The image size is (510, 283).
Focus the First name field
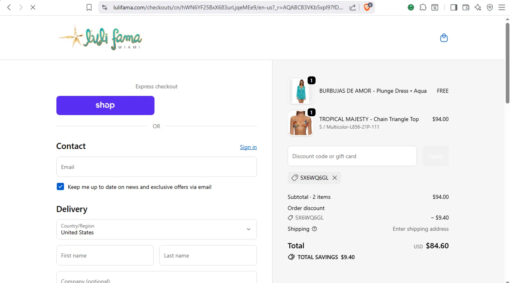tap(105, 255)
